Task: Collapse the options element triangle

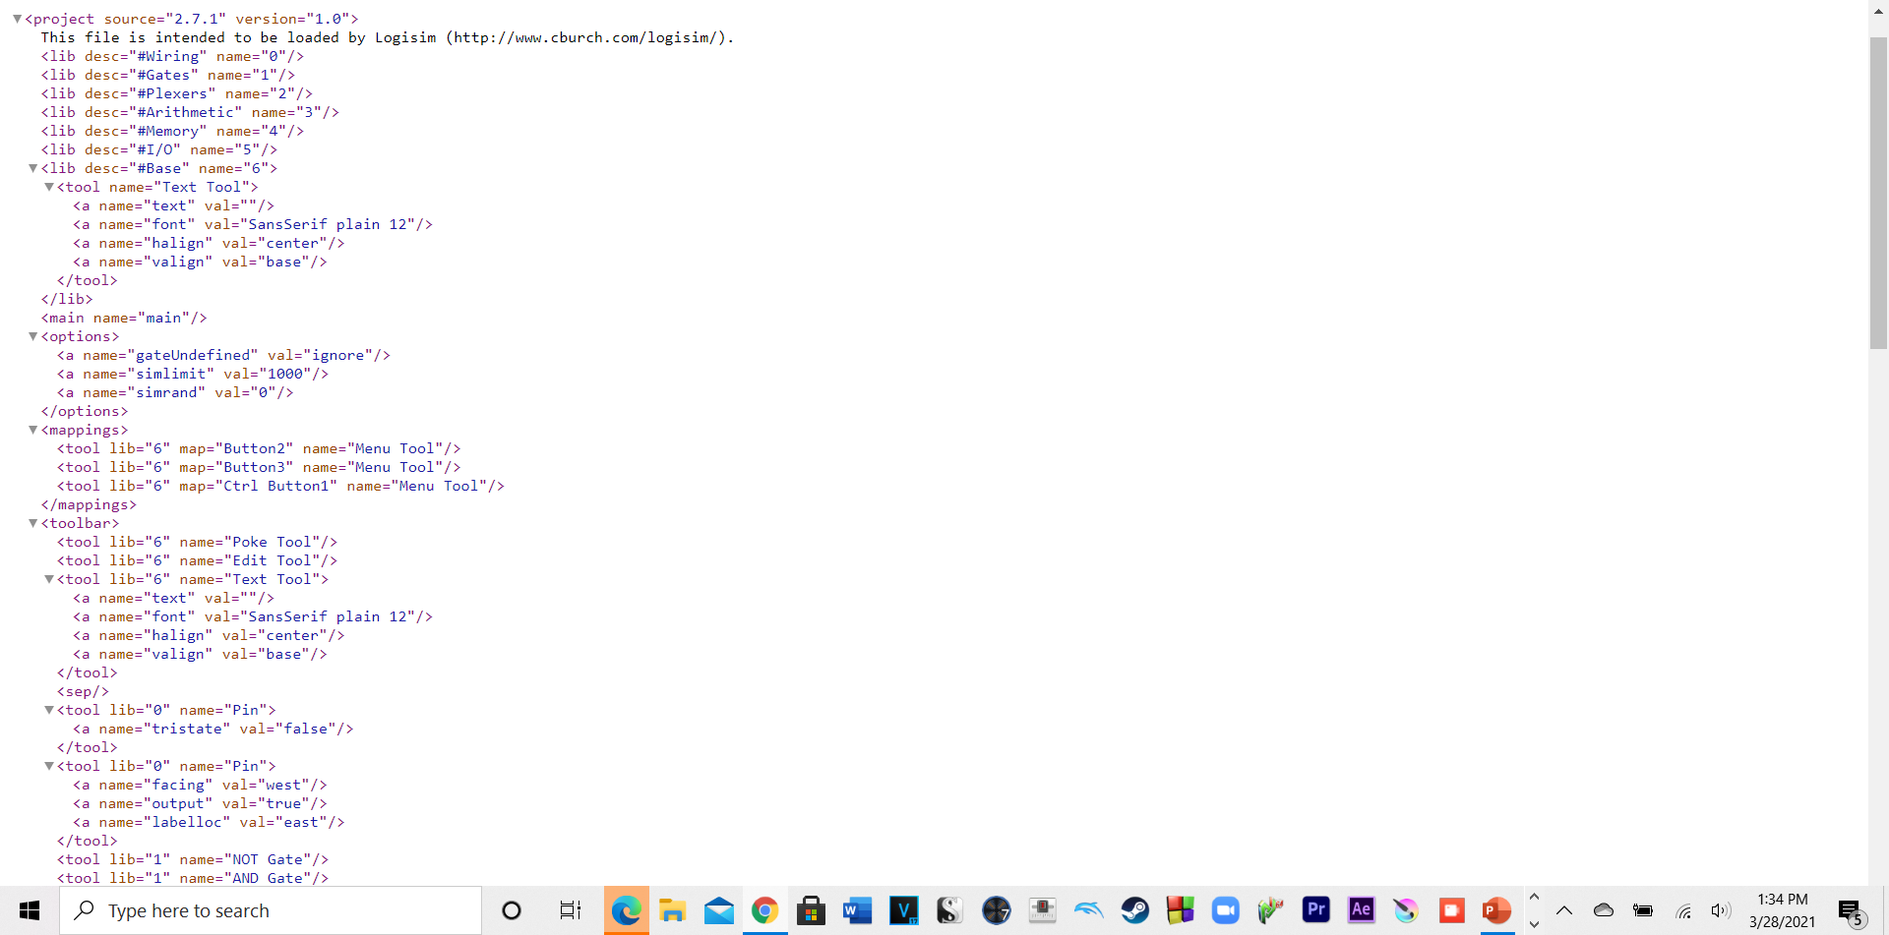Action: click(x=32, y=336)
